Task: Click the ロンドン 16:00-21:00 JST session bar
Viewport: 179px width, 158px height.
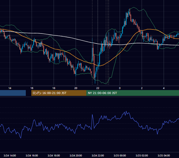Action: pyautogui.click(x=59, y=93)
